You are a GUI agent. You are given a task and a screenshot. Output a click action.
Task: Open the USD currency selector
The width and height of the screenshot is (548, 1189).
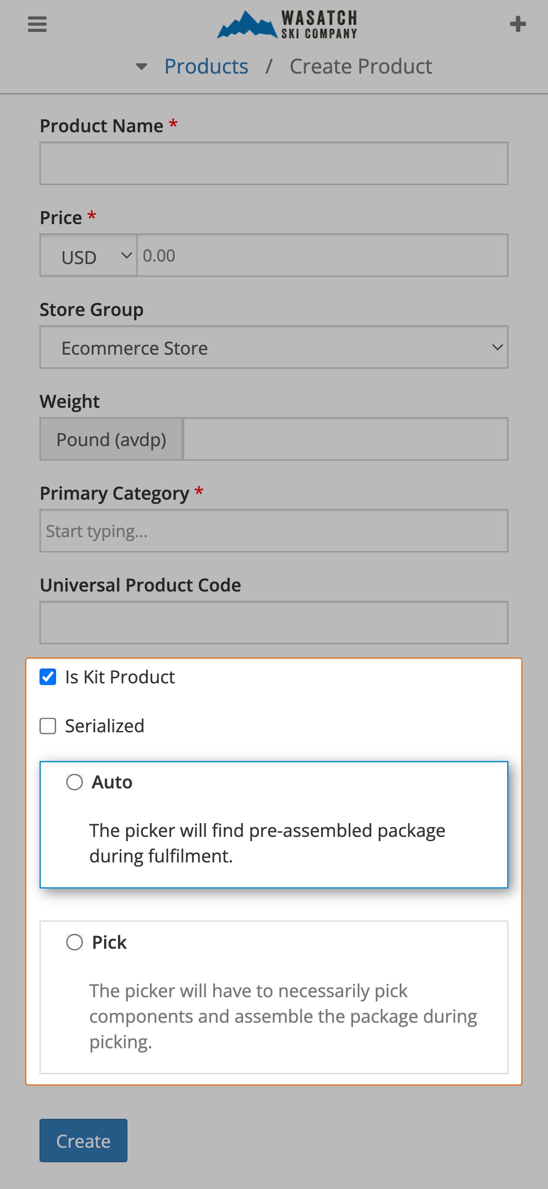pyautogui.click(x=88, y=255)
